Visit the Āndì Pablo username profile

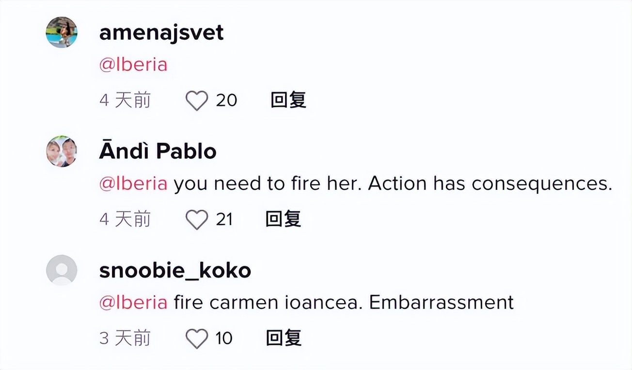[x=158, y=151]
